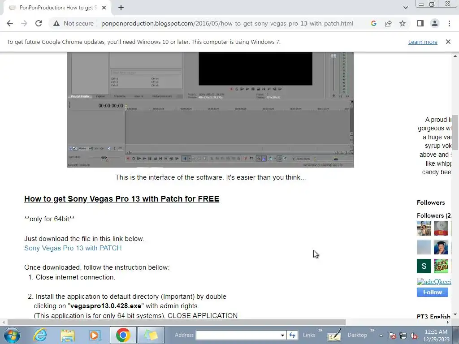
Task: Click the Close internet connection step
Action: coord(75,277)
